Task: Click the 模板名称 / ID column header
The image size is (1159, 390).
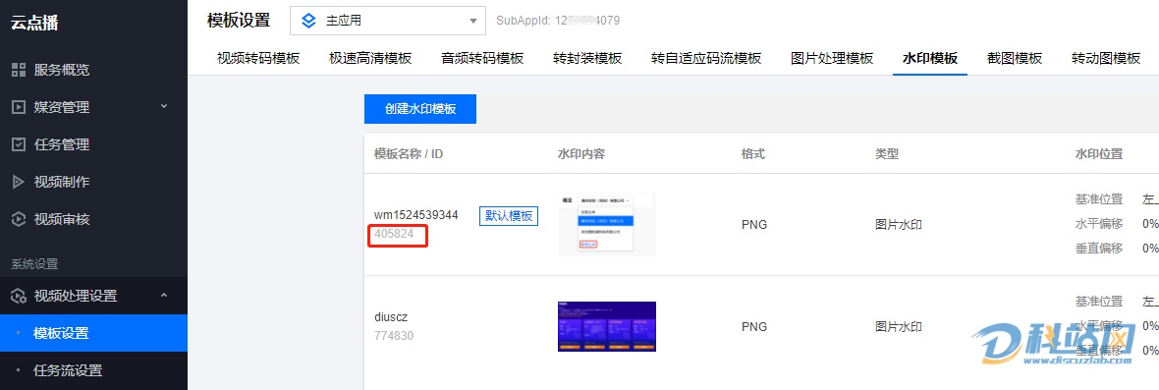Action: click(x=409, y=153)
